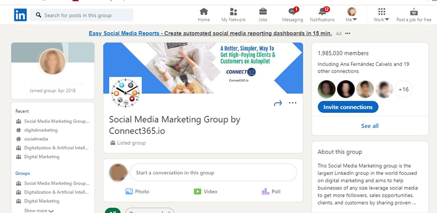The width and height of the screenshot is (437, 213).
Task: Click the Connect365 banner image
Action: [203, 68]
